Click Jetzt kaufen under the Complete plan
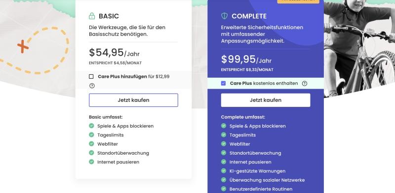This screenshot has height=193, width=395. (266, 100)
